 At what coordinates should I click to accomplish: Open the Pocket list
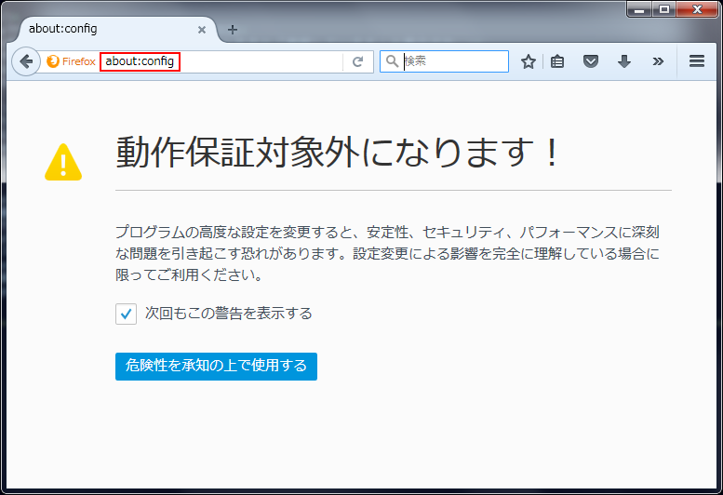[590, 61]
